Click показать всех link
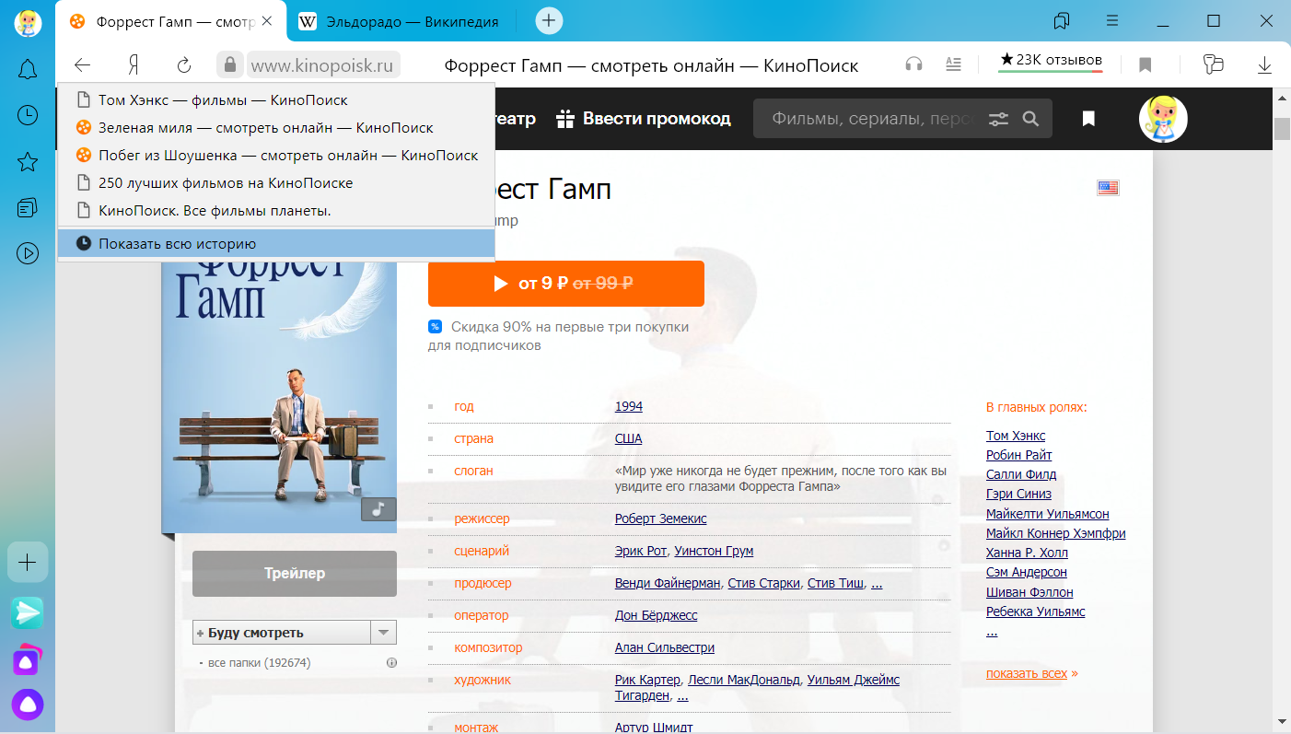 click(x=1027, y=673)
